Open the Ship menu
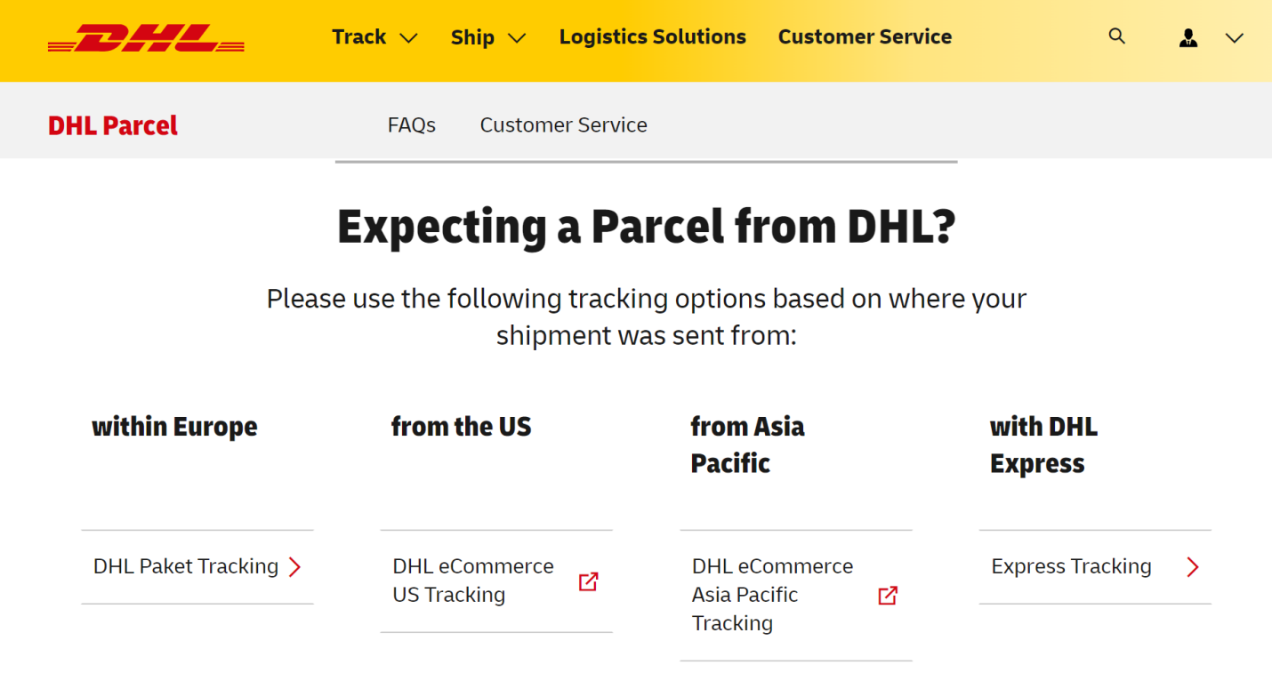This screenshot has height=681, width=1272. [x=472, y=37]
